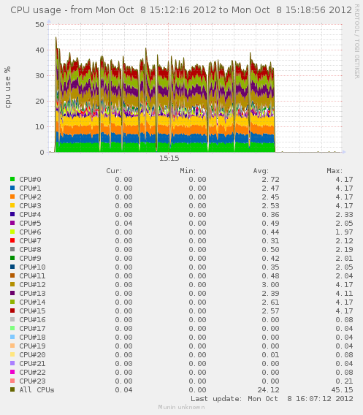Click the blue CPU#1 legend swatch

click(12, 188)
